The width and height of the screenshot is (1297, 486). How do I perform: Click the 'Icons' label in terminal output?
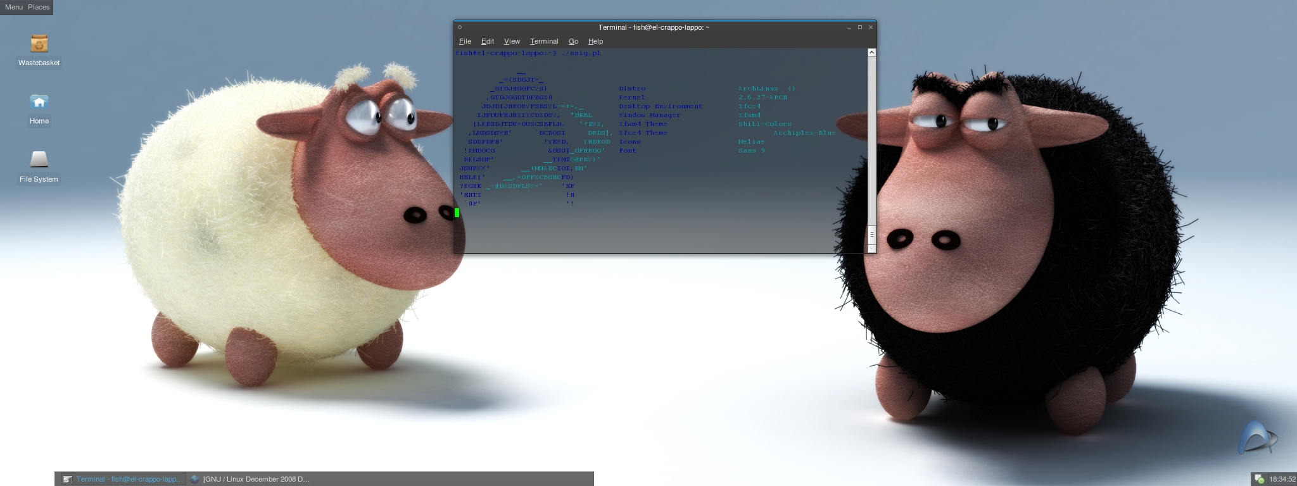click(x=630, y=142)
